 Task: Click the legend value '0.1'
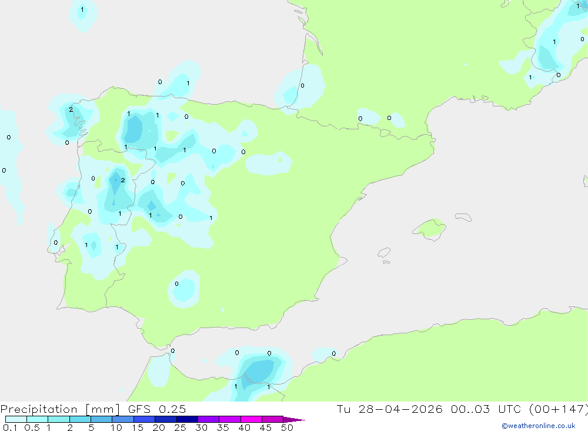pyautogui.click(x=10, y=427)
